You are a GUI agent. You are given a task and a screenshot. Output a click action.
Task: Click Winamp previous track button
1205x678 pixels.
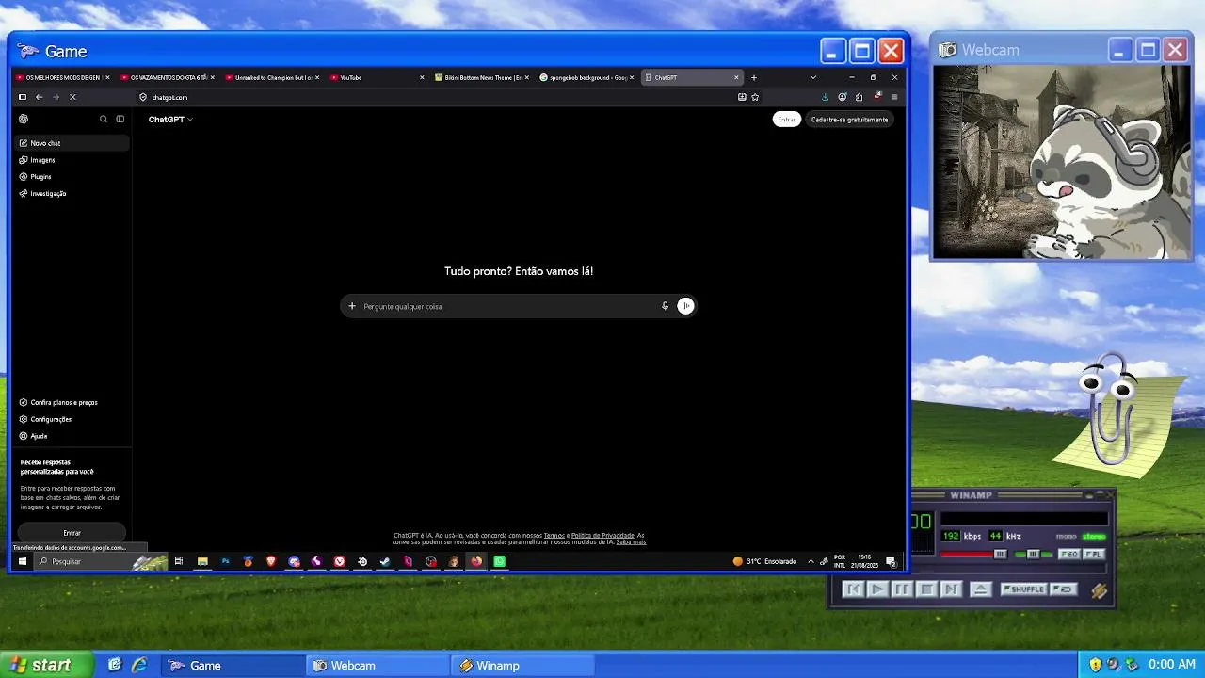[x=853, y=589]
